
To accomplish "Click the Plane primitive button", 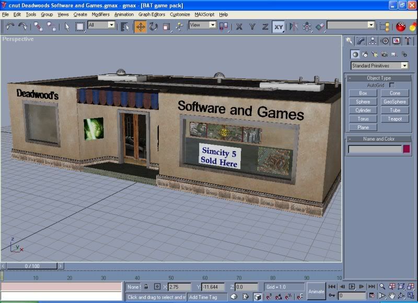I will [363, 127].
